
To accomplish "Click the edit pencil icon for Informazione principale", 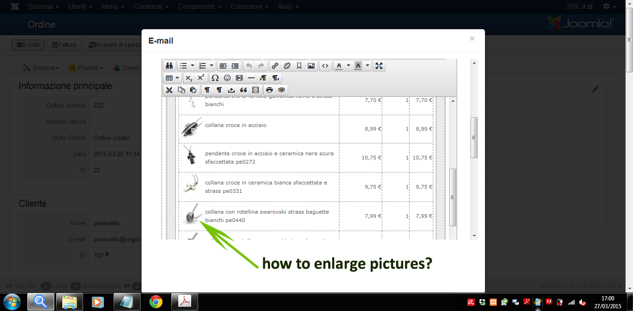I will click(595, 90).
